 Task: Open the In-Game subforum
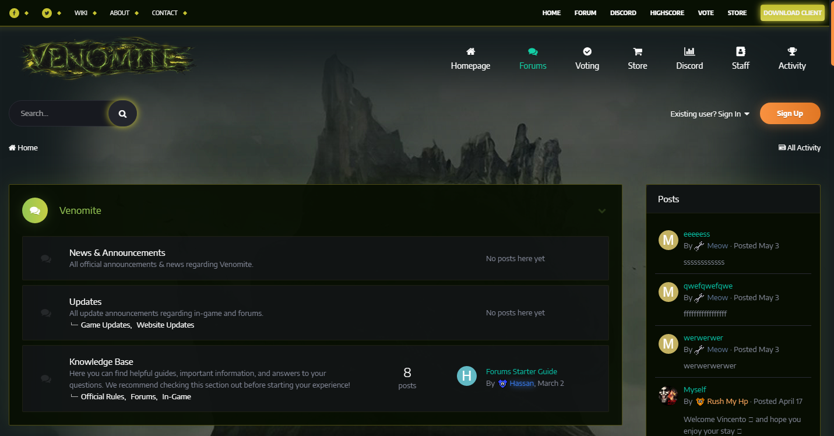tap(177, 397)
